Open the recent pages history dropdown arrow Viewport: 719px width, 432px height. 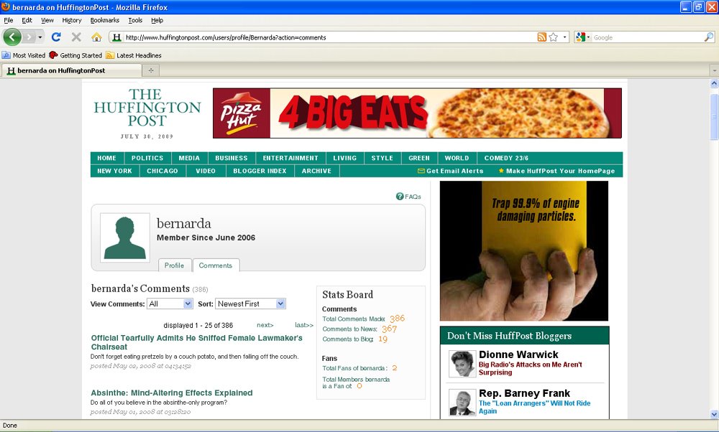pyautogui.click(x=40, y=37)
